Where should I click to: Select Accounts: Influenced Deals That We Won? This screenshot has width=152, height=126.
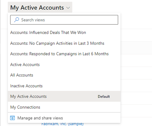(x=48, y=33)
